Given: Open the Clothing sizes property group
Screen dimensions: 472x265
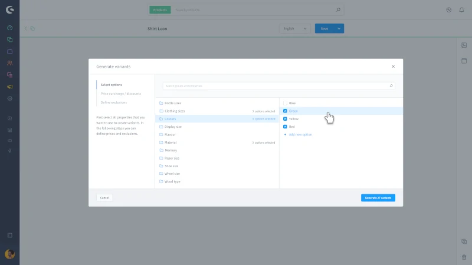Looking at the screenshot, I should 175,111.
